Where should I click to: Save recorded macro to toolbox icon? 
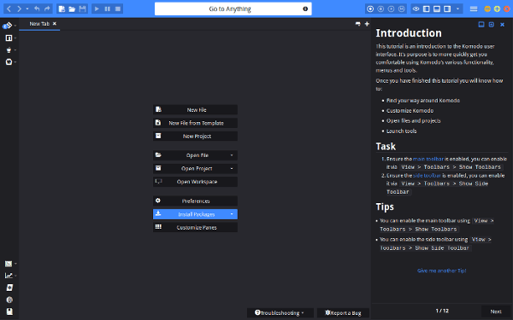pos(402,9)
